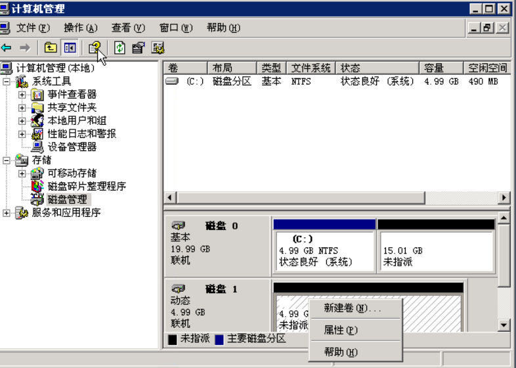Open 设备管理器 in the tree

(x=72, y=147)
